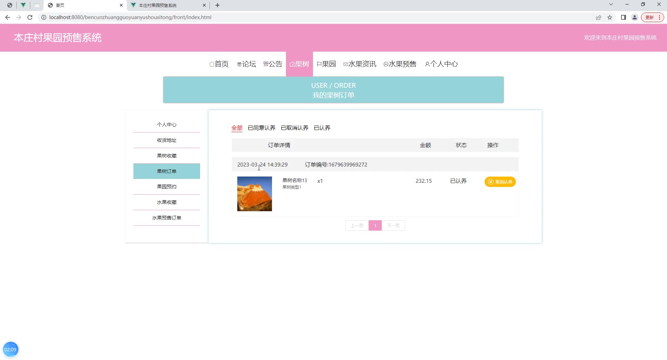Image resolution: width=667 pixels, height=360 pixels.
Task: Go to 个人中心 in top navigation
Action: coord(442,64)
